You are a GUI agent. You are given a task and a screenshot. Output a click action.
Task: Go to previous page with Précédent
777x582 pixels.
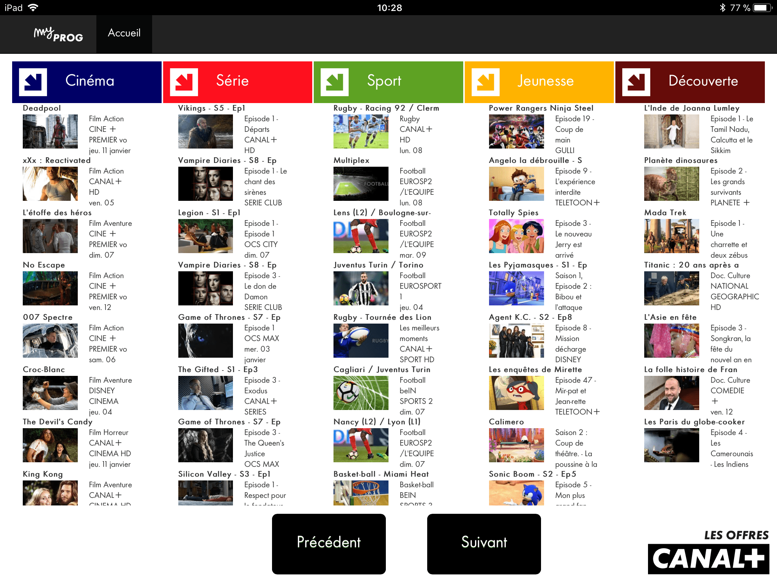[x=329, y=544]
